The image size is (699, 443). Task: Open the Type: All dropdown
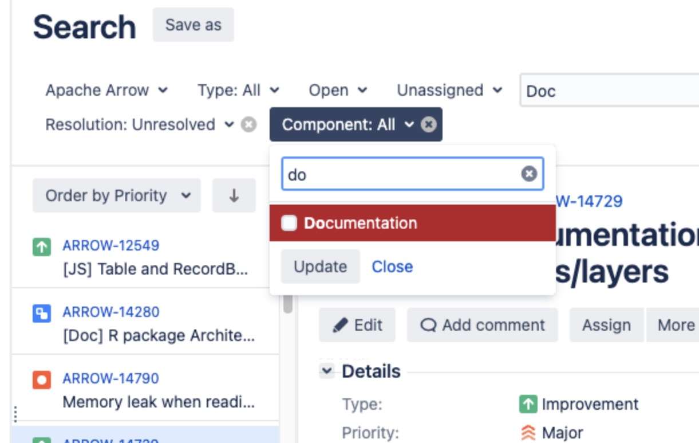[238, 91]
